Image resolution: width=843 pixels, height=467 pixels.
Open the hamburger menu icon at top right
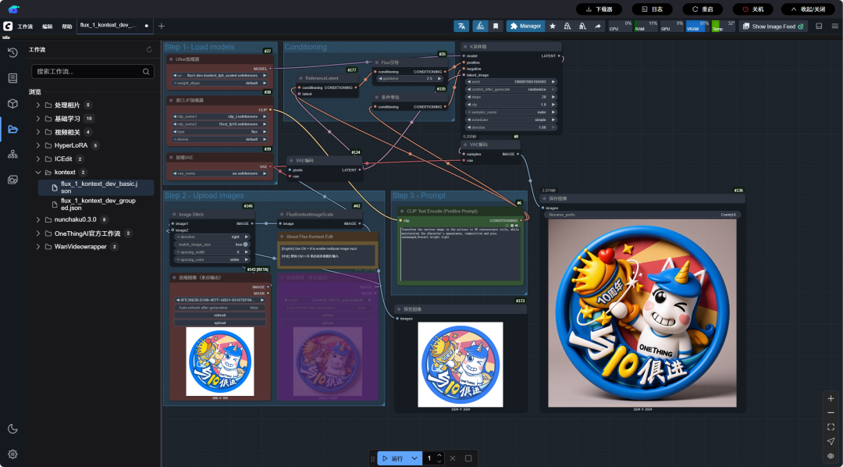click(834, 26)
